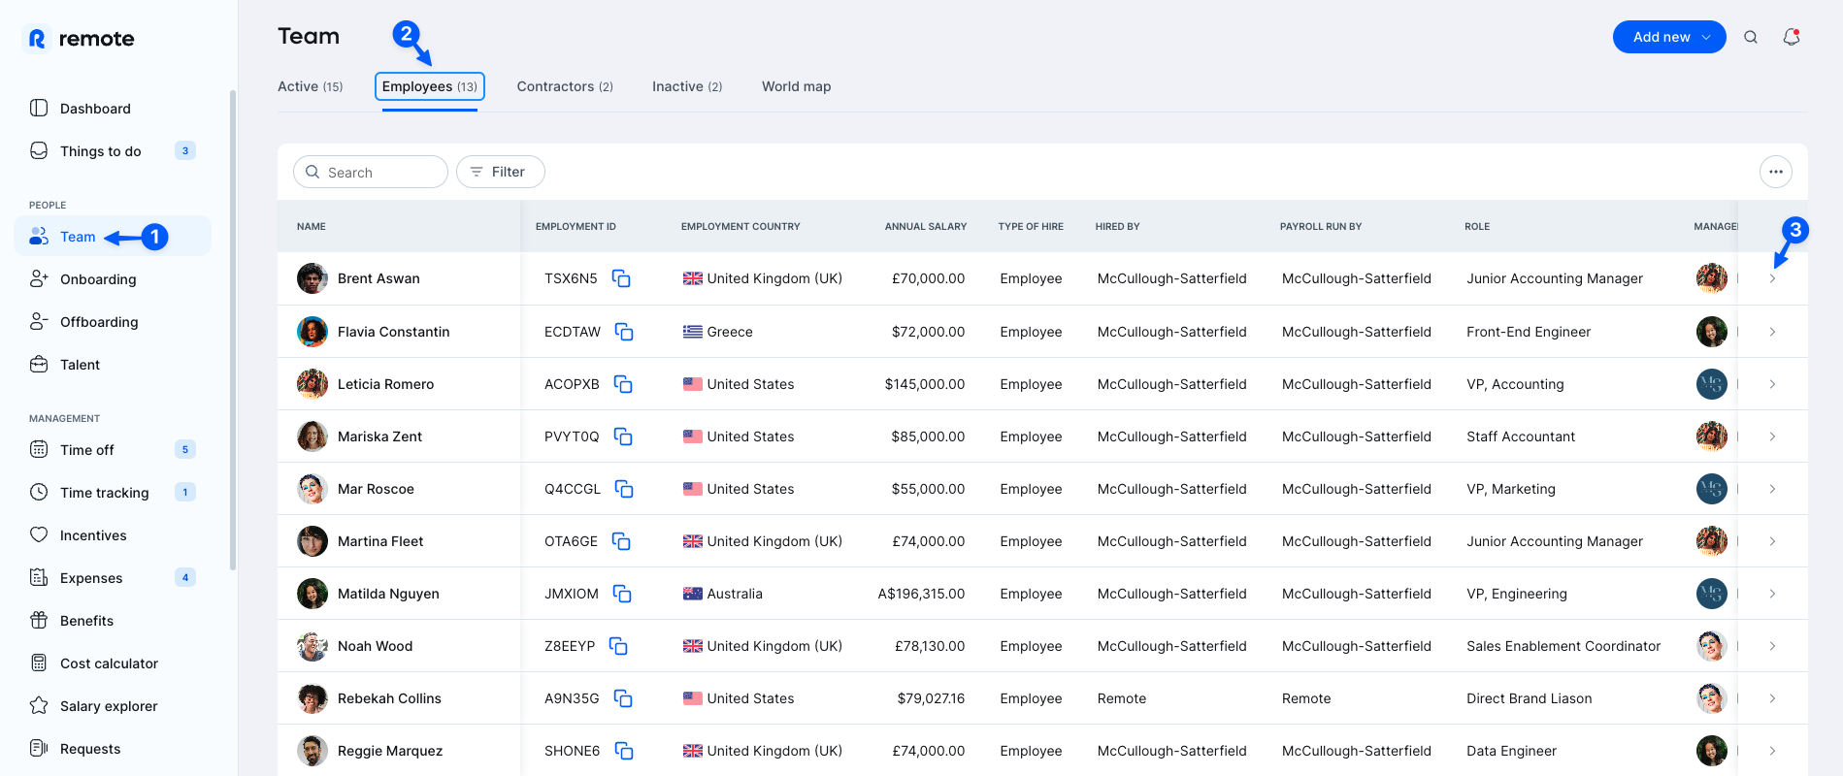Click the Time tracking clock icon
The width and height of the screenshot is (1843, 776).
pyautogui.click(x=39, y=492)
